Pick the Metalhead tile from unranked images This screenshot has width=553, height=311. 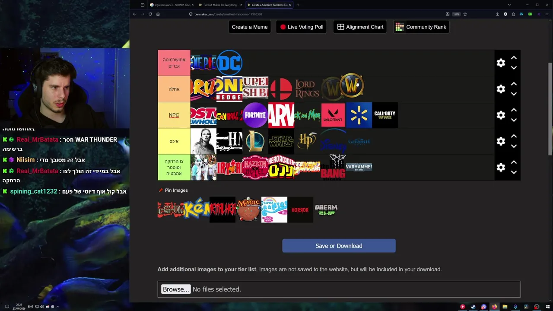click(222, 210)
